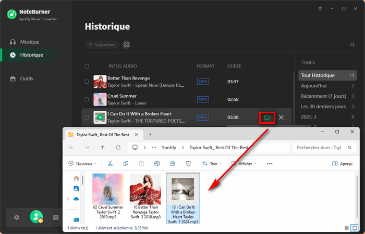
Task: Check the Better Than Revenge checkbox
Action: [87, 82]
